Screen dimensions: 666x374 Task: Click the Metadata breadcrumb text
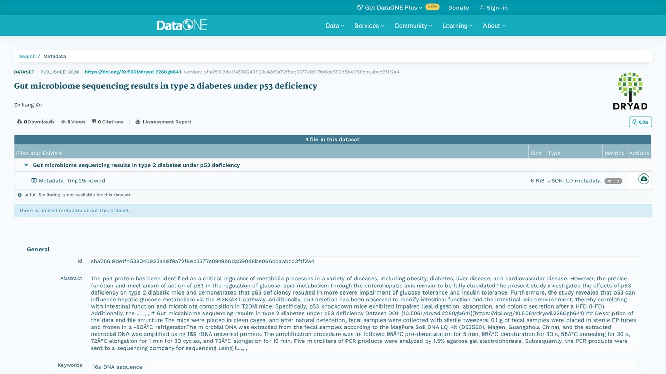pos(55,56)
